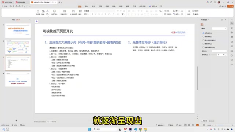The image size is (235, 132).
Task: Click the Paste icon in ribbon
Action: point(43,11)
